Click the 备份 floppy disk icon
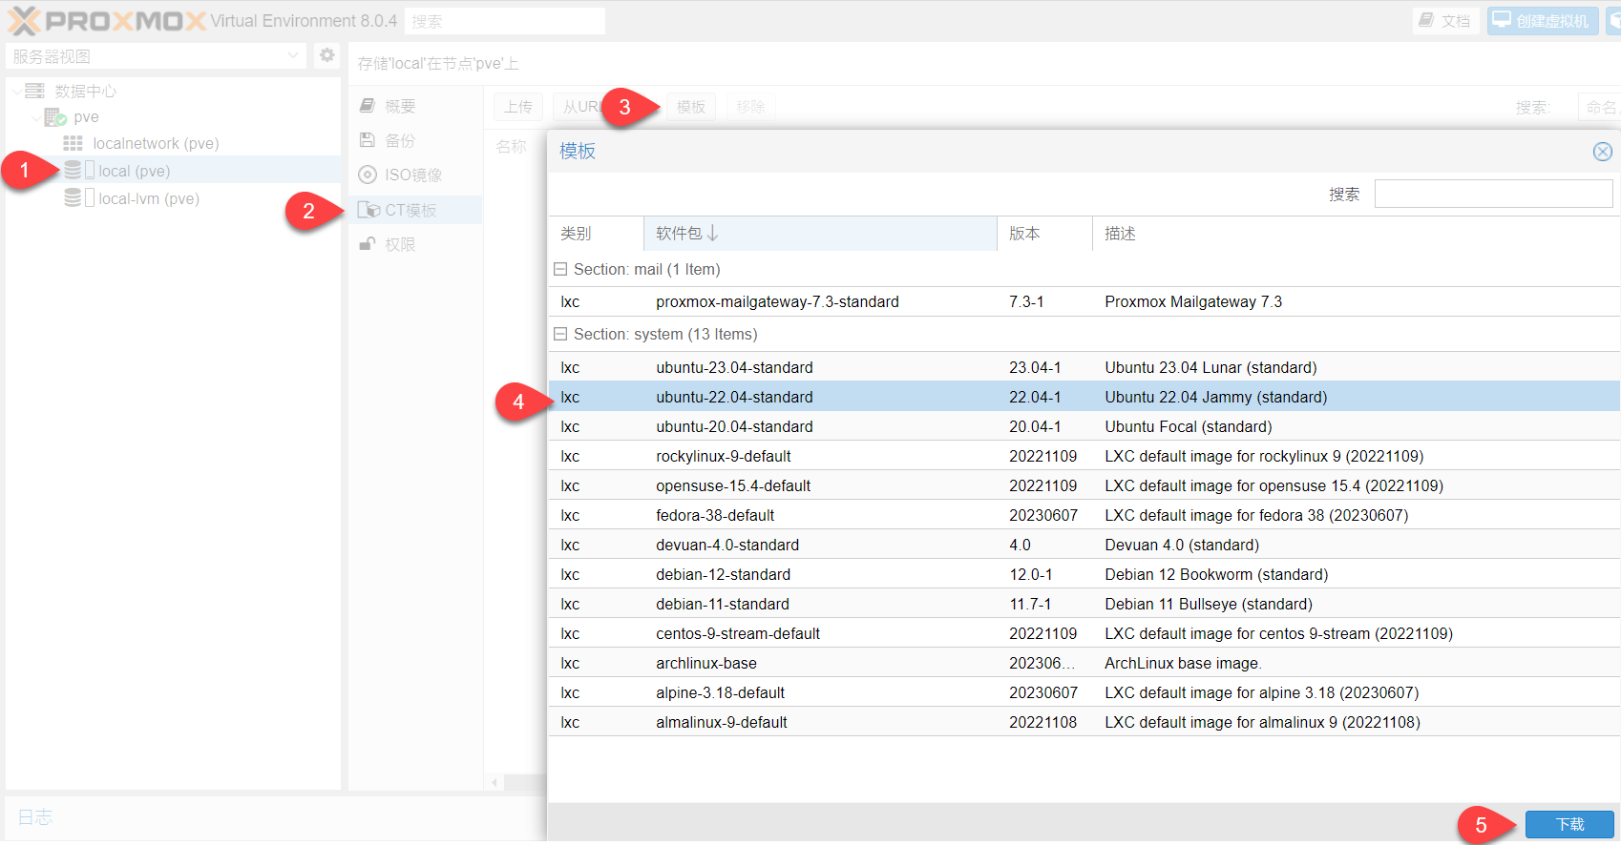Screen dimensions: 1621x845 368,140
